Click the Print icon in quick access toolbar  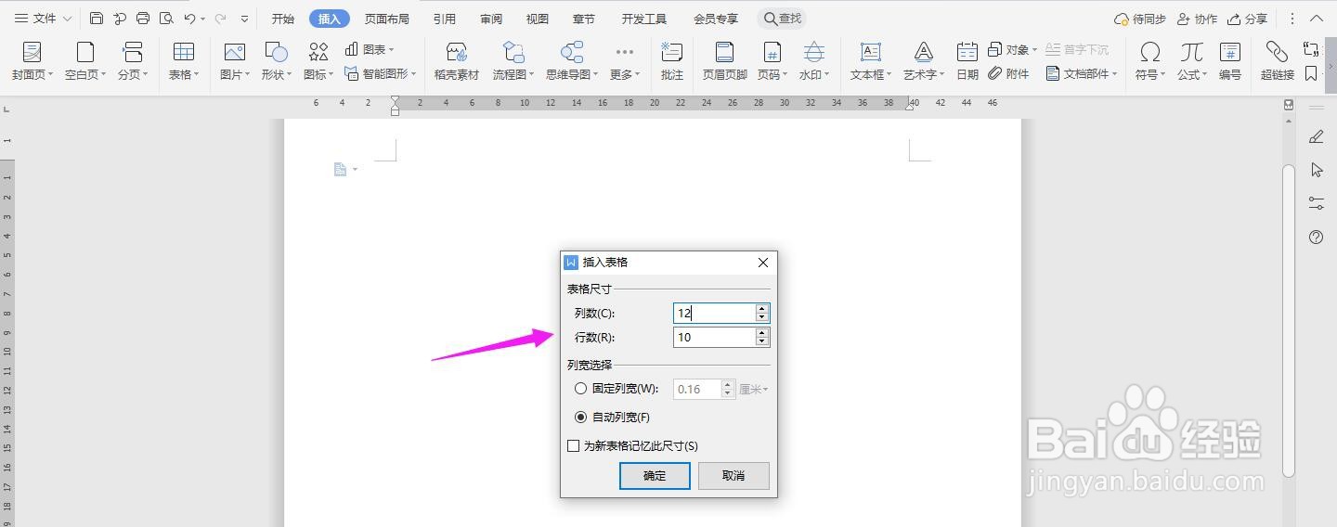click(x=143, y=19)
